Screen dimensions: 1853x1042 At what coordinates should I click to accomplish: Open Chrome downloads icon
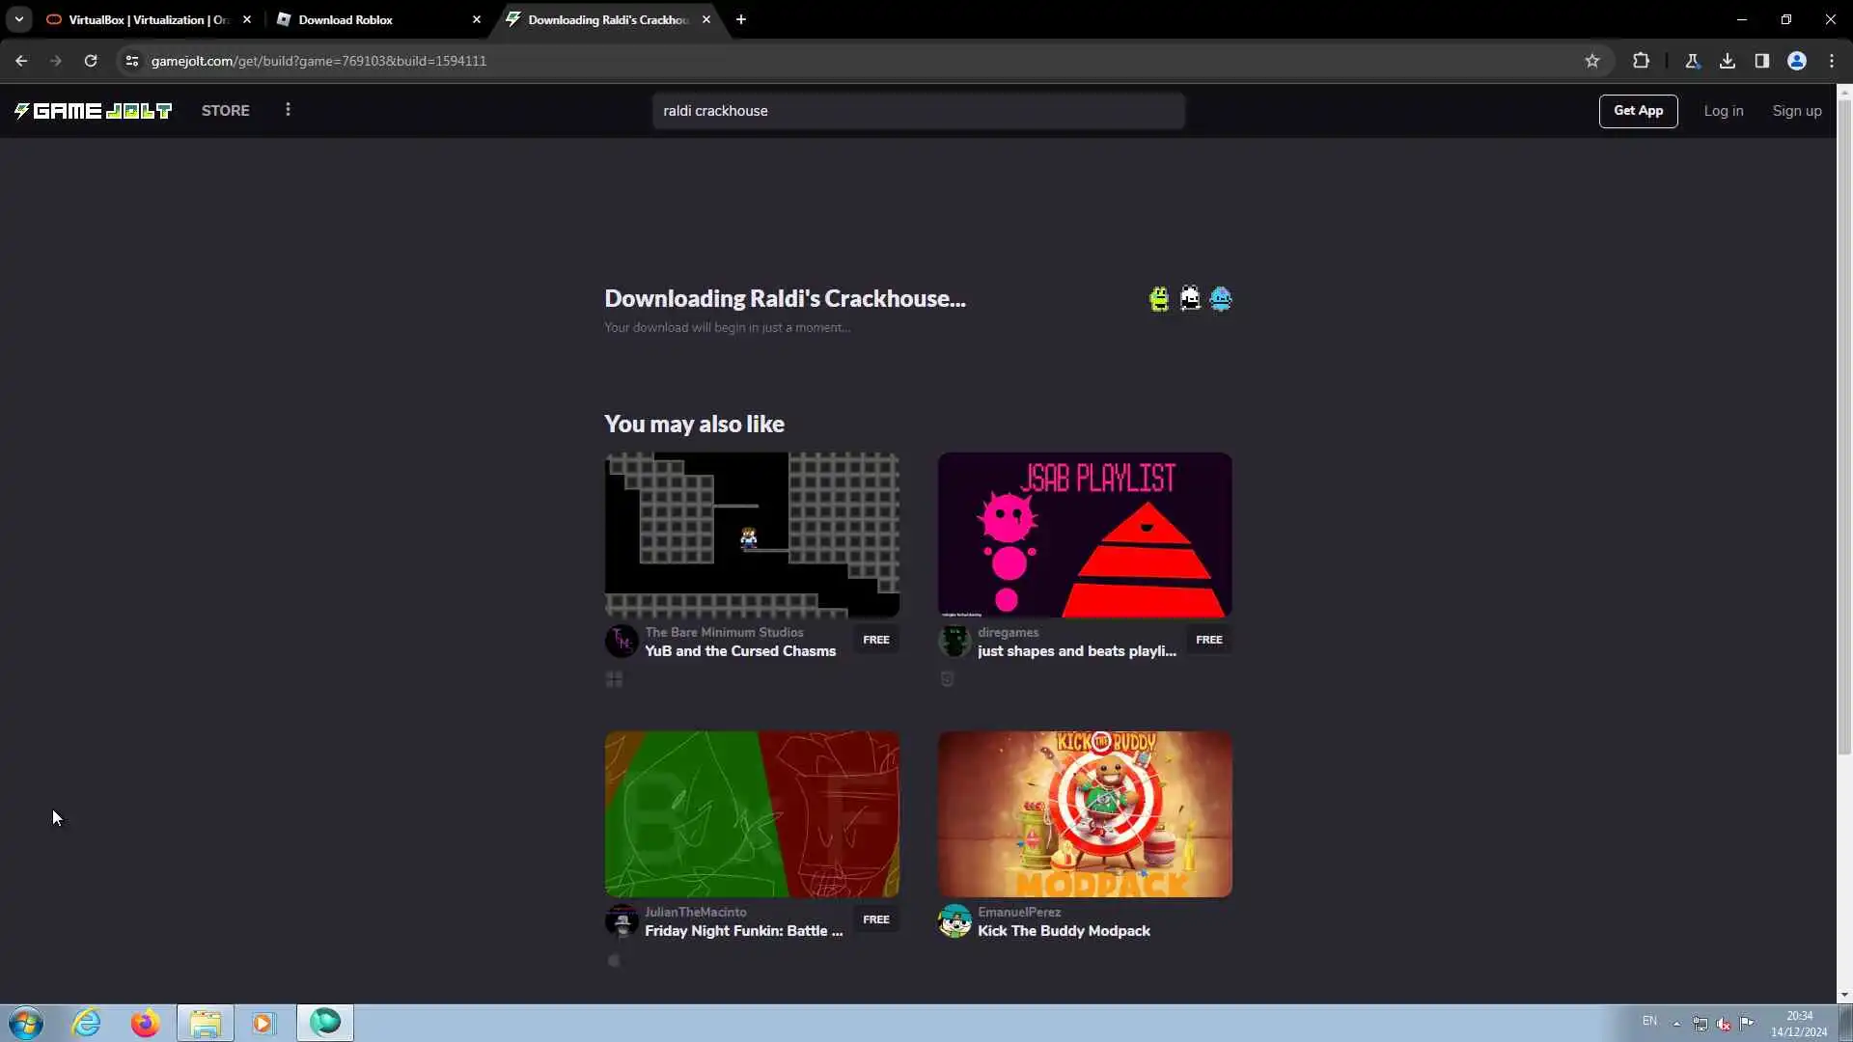click(1728, 61)
